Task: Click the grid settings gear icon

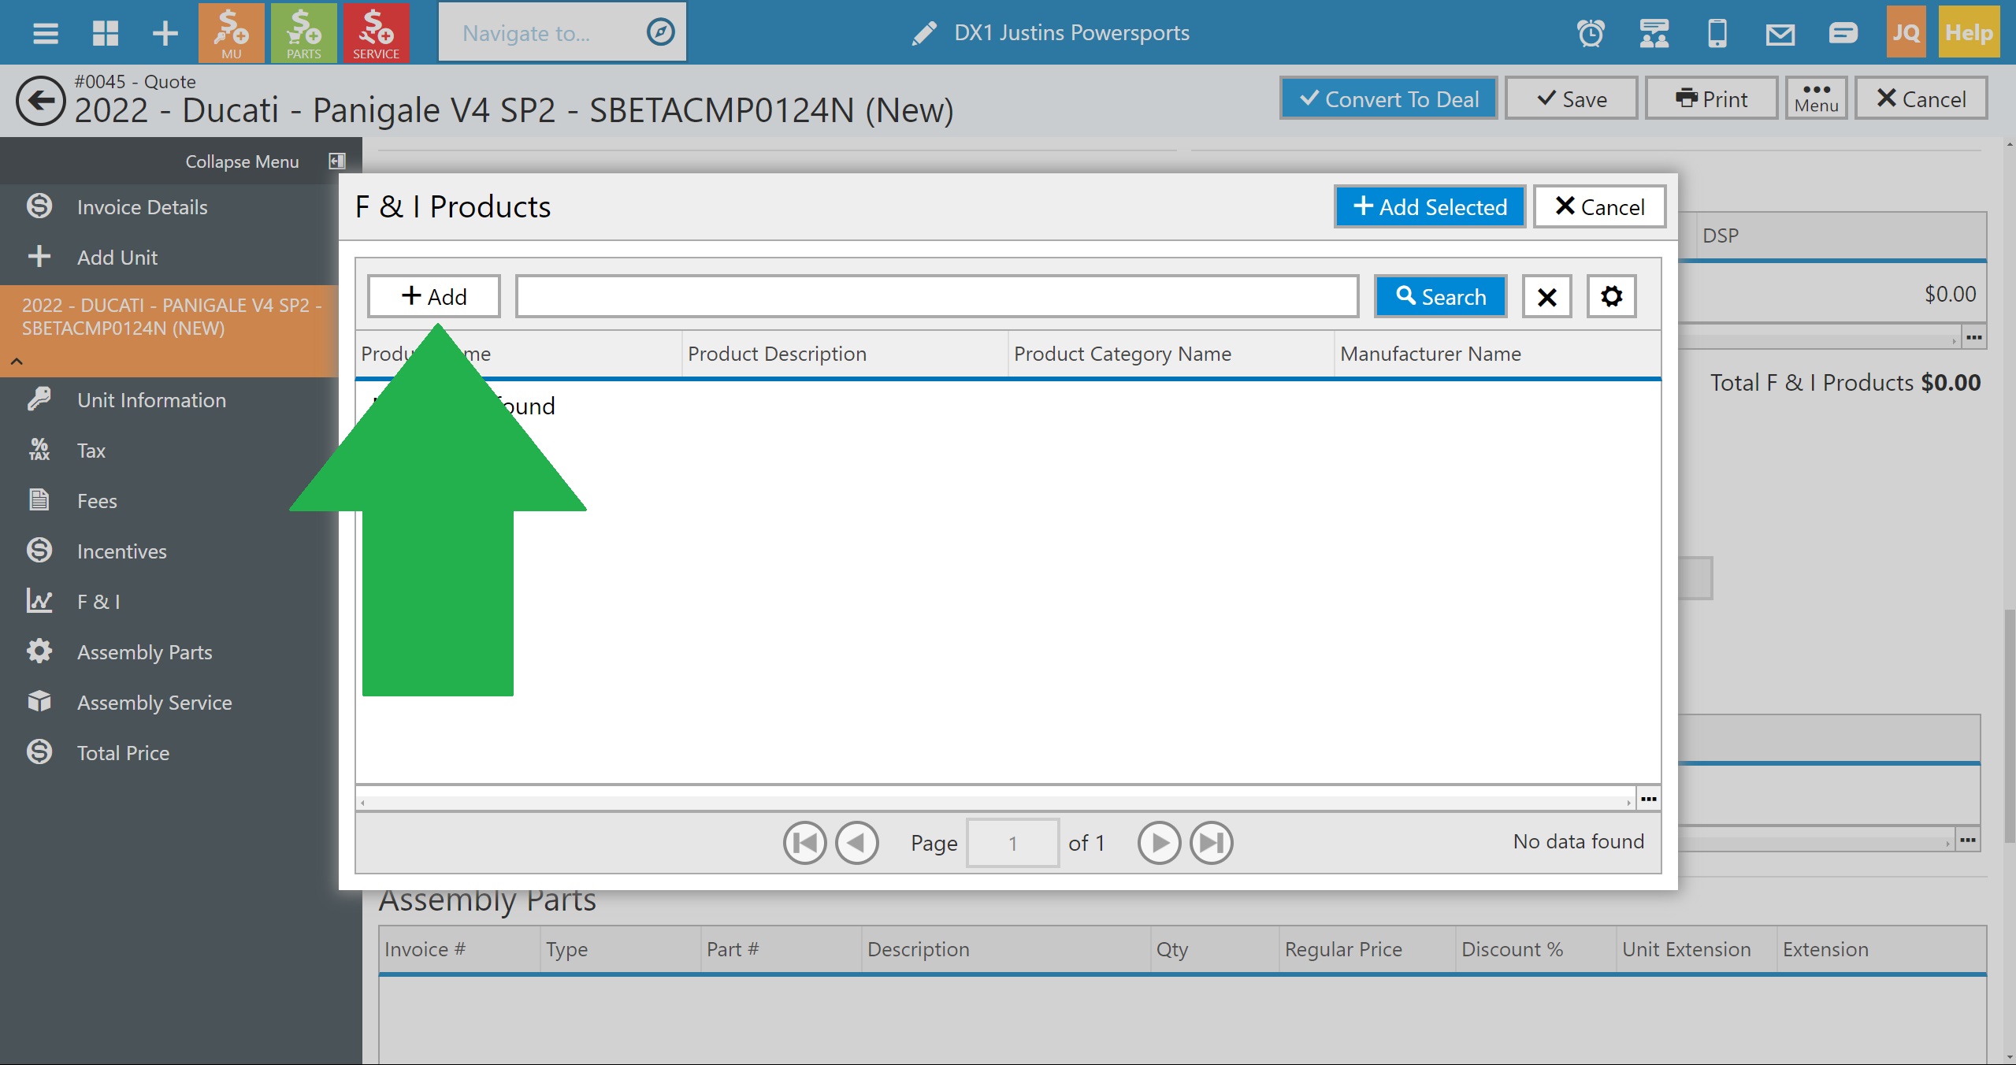Action: click(x=1611, y=297)
